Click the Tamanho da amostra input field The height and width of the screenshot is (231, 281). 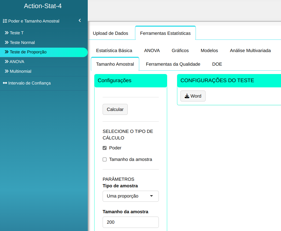coord(131,222)
